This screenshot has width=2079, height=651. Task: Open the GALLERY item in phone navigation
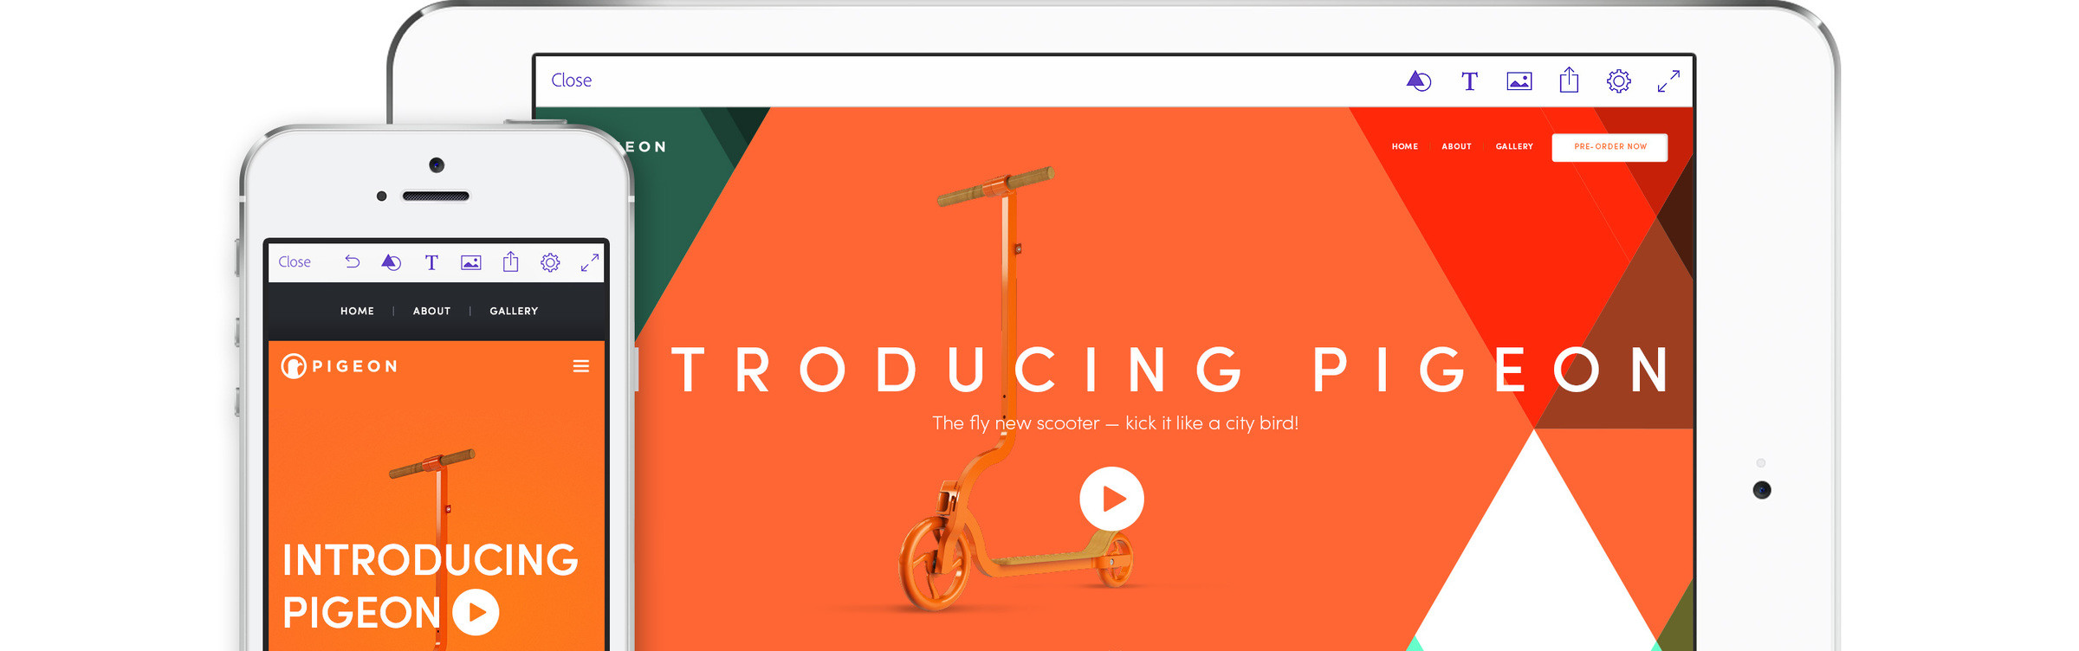click(514, 311)
